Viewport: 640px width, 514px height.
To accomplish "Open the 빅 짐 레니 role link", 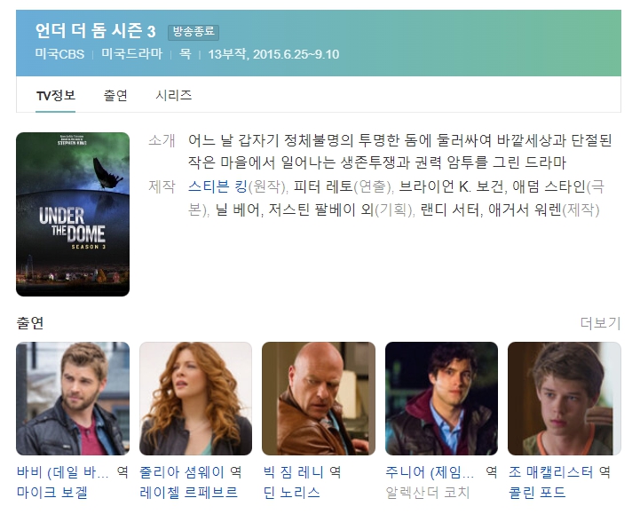I will (293, 472).
